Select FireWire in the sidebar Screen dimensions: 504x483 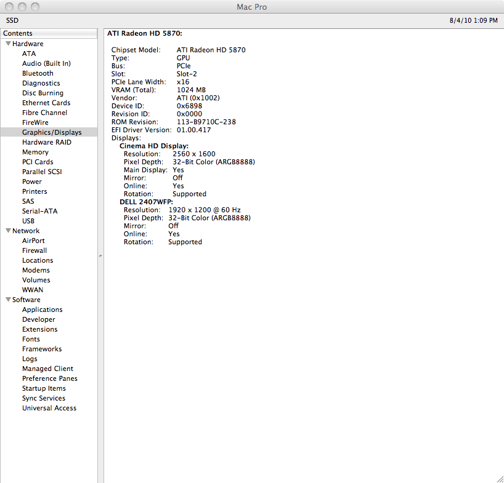pyautogui.click(x=35, y=122)
